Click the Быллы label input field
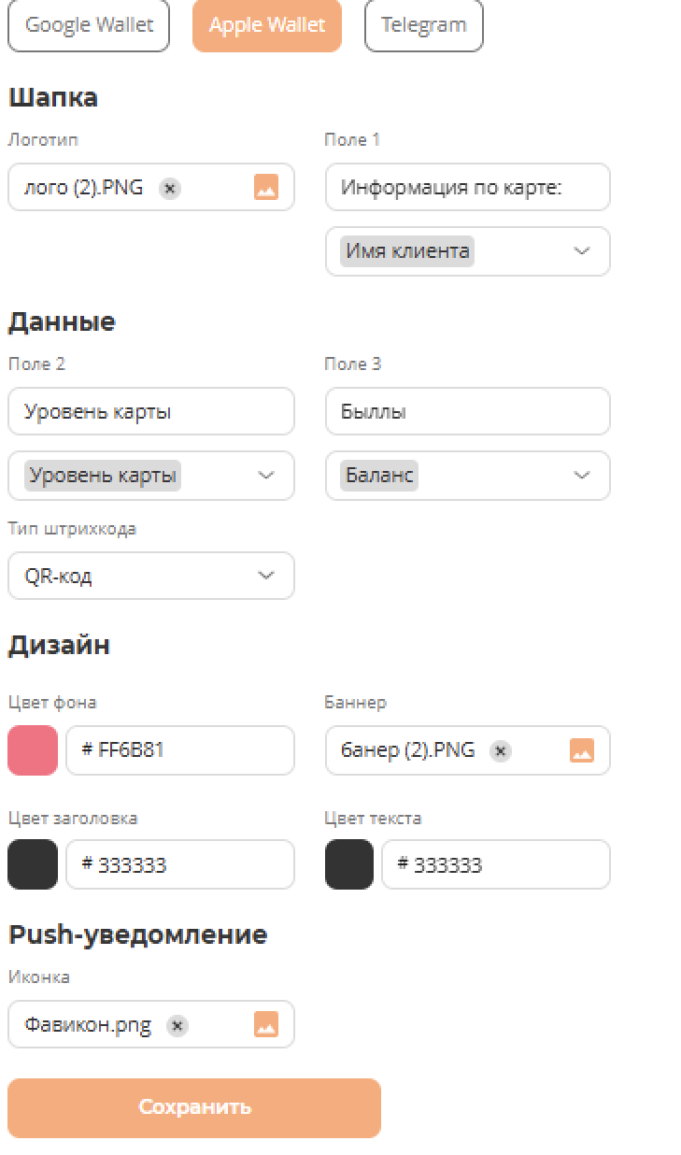This screenshot has height=1155, width=681. (x=467, y=412)
